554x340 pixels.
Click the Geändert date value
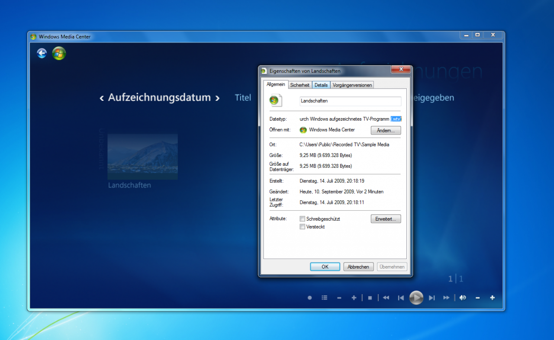tap(341, 192)
